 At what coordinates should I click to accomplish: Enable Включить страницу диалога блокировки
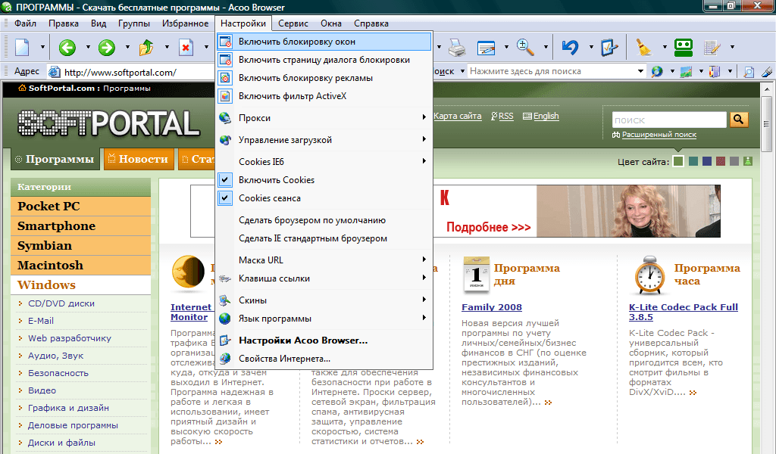[x=324, y=60]
